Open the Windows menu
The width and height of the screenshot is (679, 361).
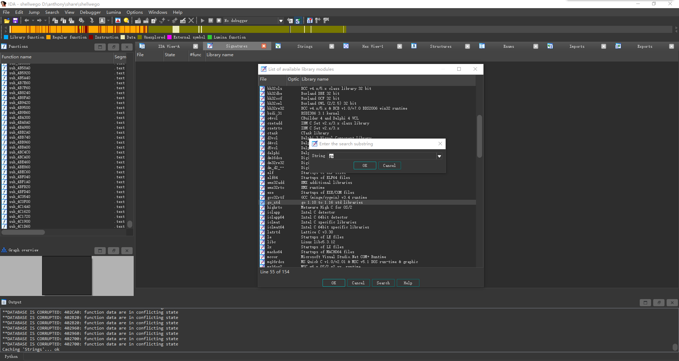click(158, 12)
